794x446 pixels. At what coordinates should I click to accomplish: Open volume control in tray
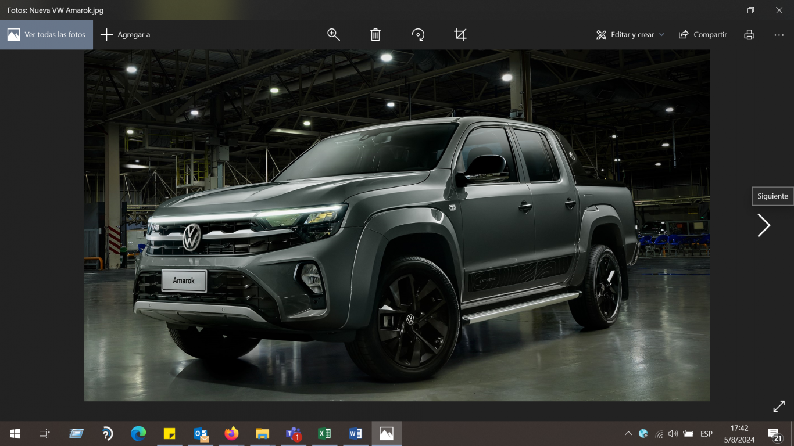tap(673, 434)
